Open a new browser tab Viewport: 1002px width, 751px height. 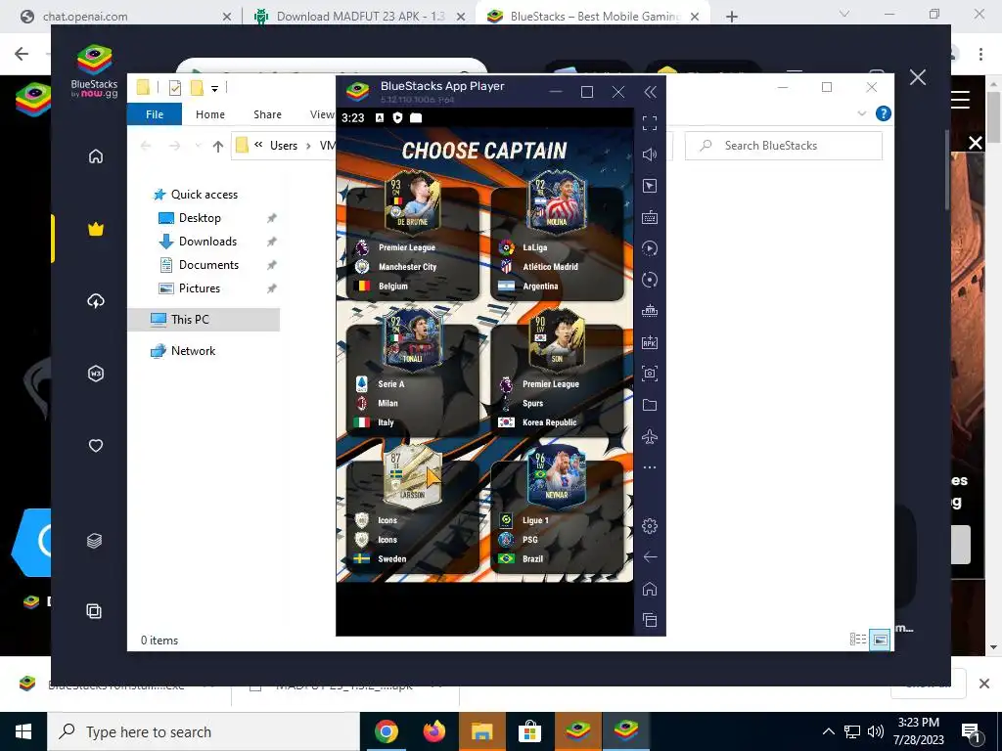[732, 17]
